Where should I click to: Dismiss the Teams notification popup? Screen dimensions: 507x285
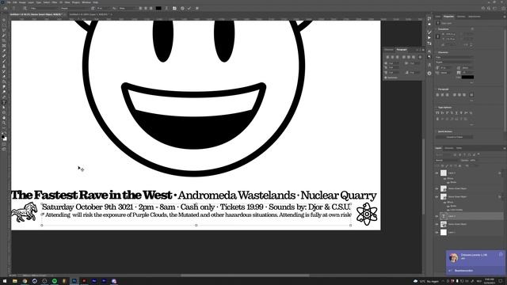(501, 254)
